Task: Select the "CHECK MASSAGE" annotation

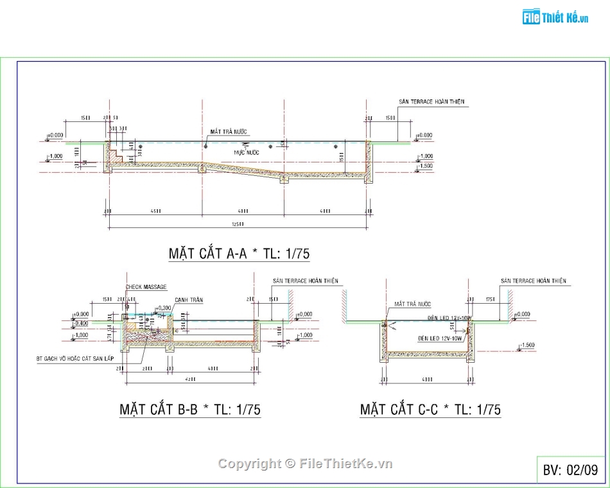Action: click(146, 287)
